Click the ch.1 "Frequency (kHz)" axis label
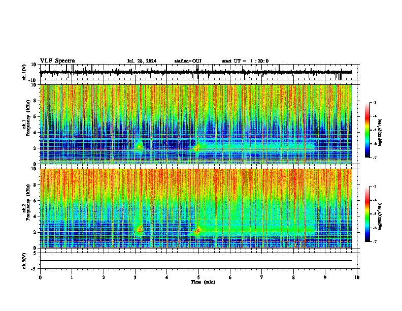 pos(28,118)
